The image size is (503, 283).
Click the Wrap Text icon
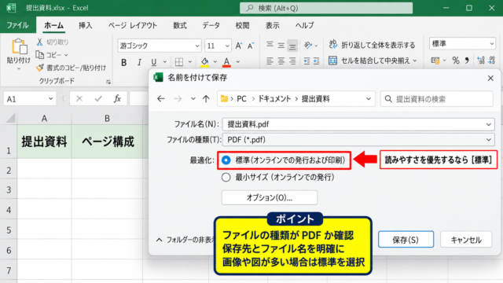(333, 45)
